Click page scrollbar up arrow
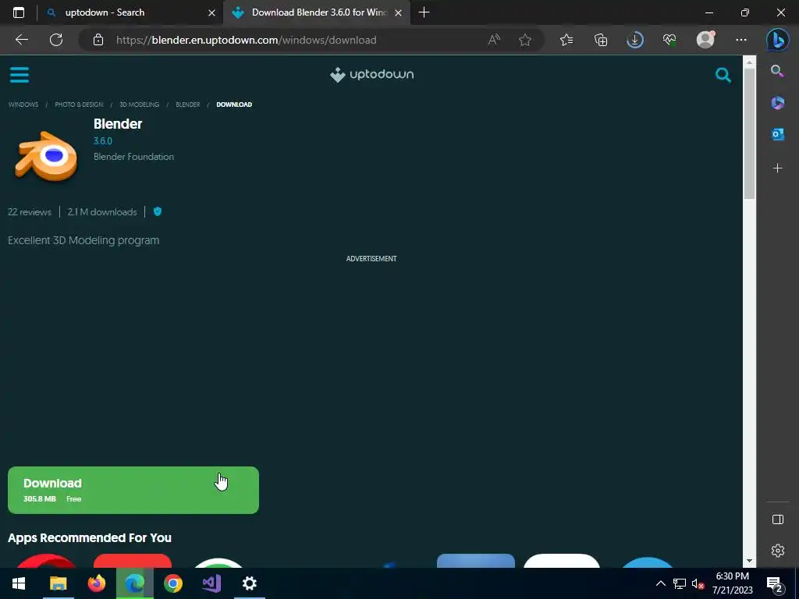 coord(749,62)
